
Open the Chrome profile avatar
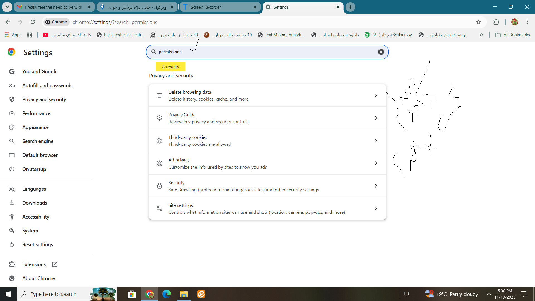515,22
